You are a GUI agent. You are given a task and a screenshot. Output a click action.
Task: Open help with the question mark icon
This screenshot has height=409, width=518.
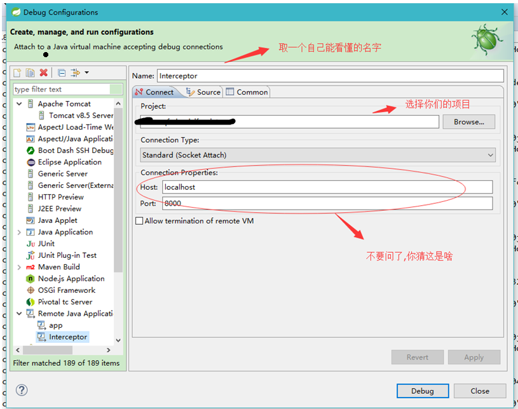coord(22,390)
